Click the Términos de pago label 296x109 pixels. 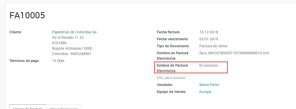click(x=24, y=61)
